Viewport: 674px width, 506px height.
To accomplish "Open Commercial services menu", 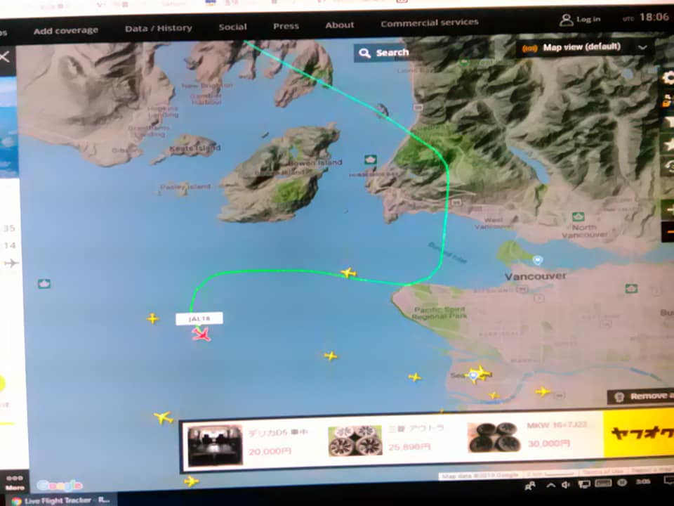I will tap(430, 22).
